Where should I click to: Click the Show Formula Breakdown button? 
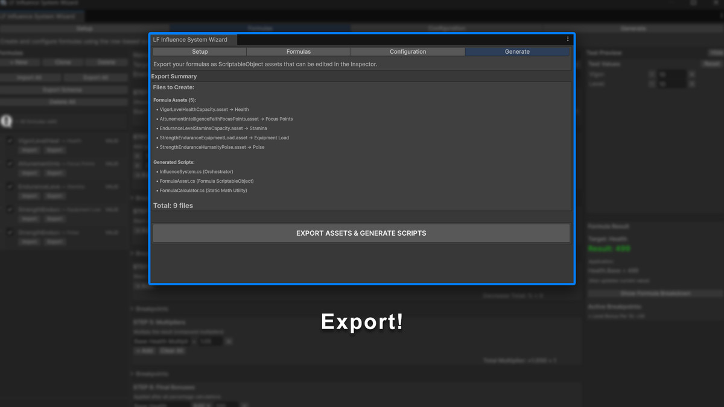point(655,294)
